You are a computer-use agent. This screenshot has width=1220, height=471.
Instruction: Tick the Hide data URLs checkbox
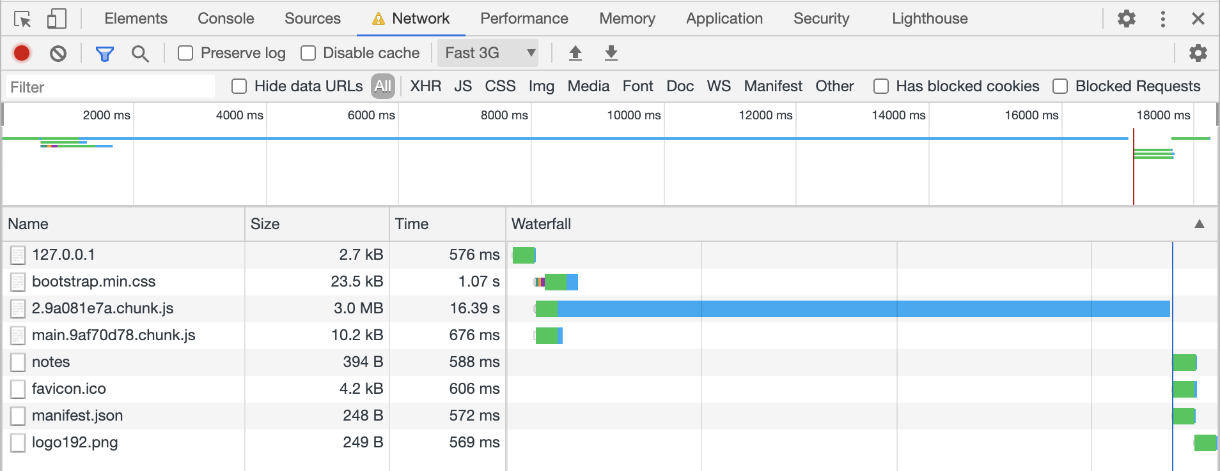239,86
